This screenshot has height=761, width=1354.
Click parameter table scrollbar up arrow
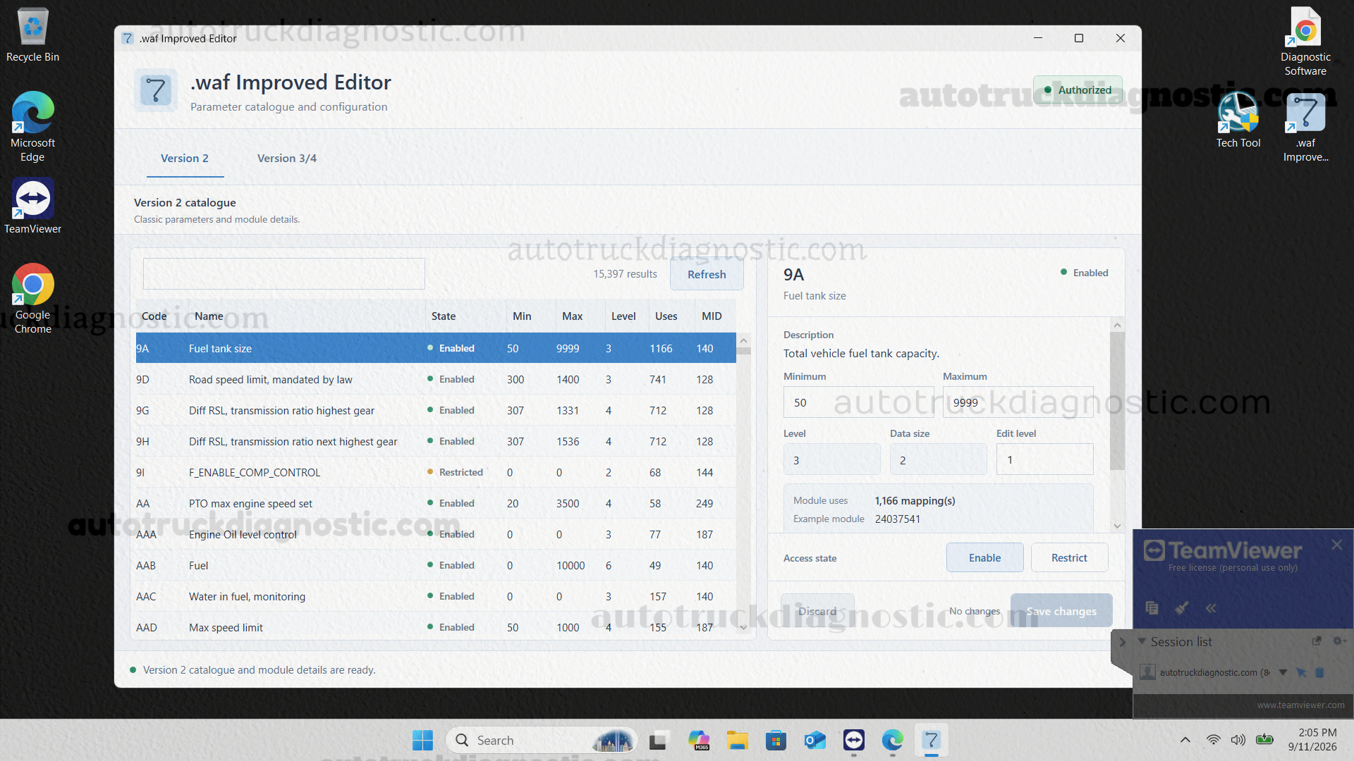743,340
